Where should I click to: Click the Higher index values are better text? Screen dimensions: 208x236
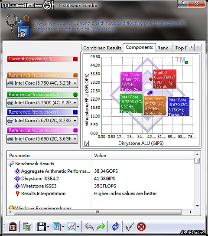pos(126,193)
